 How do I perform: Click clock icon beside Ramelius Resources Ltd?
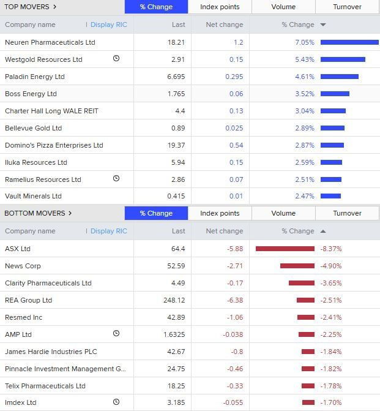pos(116,179)
